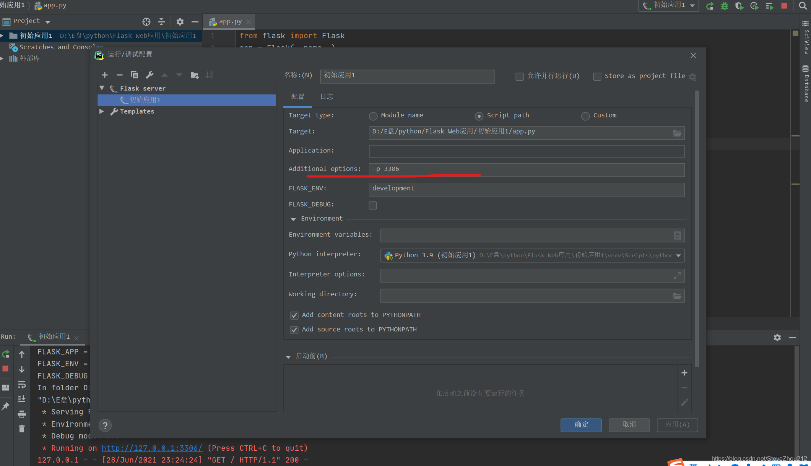Uncheck Add content roots to PYTHONPATH
811x466 pixels.
(294, 315)
